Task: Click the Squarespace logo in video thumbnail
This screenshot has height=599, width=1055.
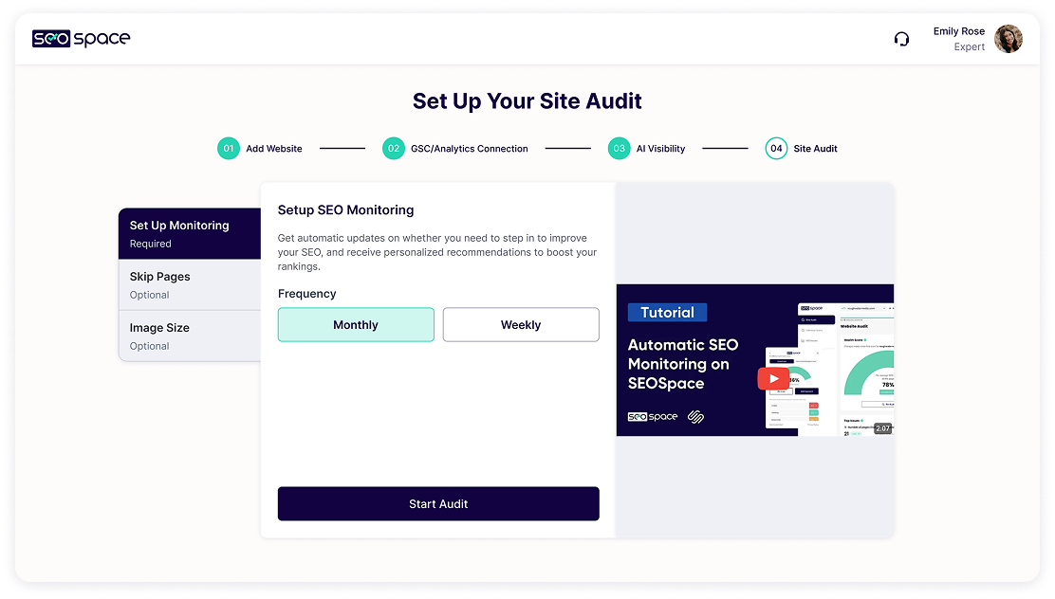Action: [695, 417]
